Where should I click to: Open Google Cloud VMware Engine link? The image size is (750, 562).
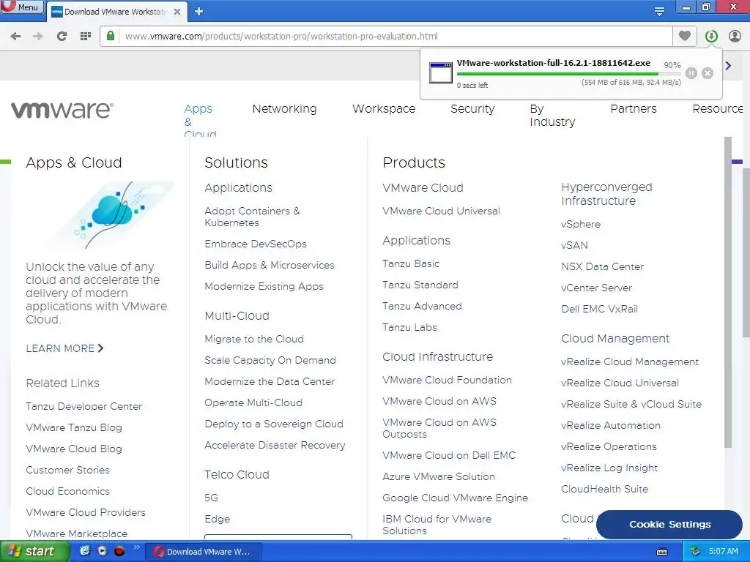pos(455,498)
